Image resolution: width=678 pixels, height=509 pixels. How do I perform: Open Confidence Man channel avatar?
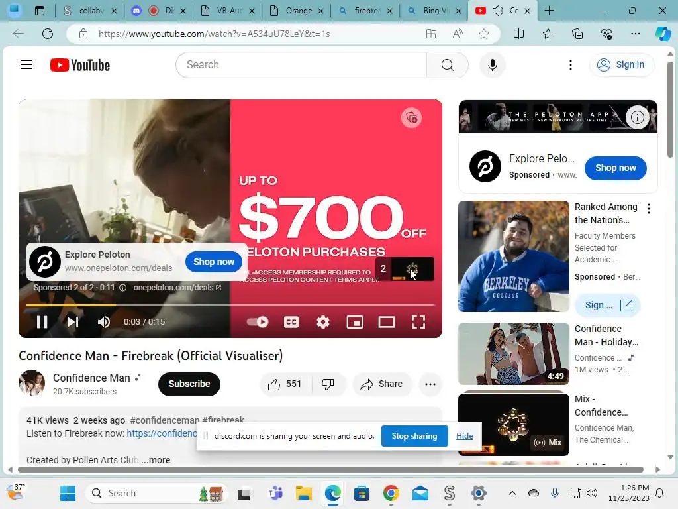pyautogui.click(x=32, y=384)
